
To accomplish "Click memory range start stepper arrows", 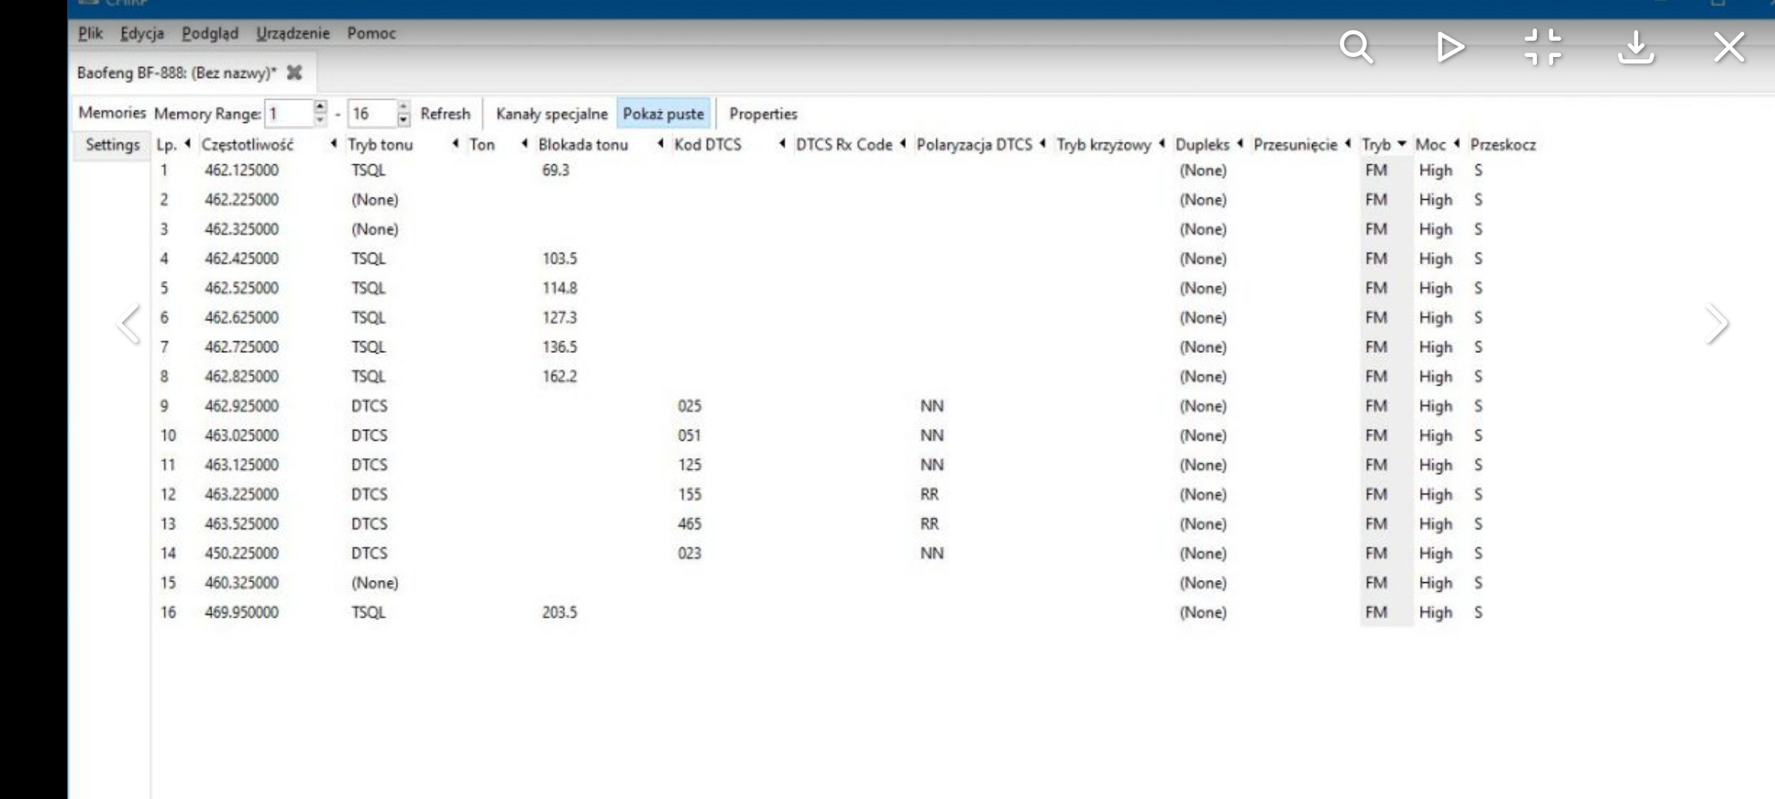I will (319, 112).
